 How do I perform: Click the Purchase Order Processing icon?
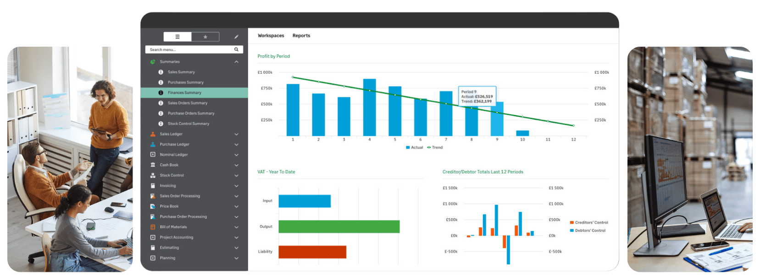click(153, 217)
